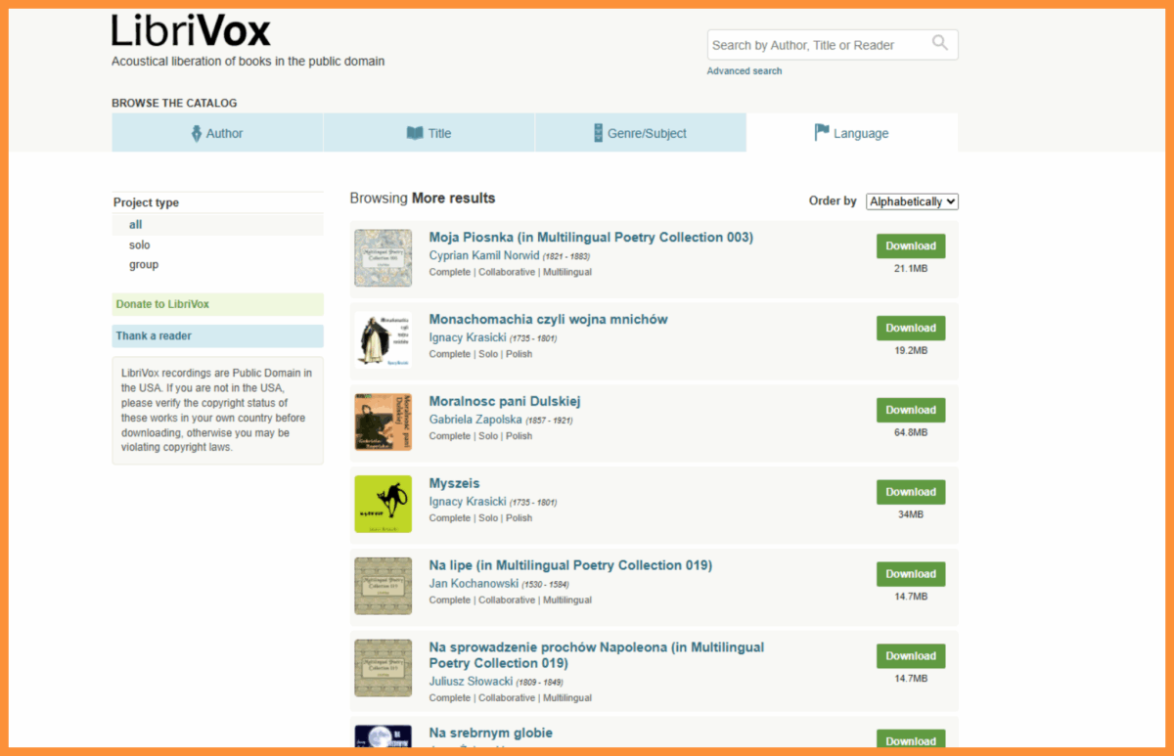
Task: Select all project types filter
Action: [x=136, y=224]
